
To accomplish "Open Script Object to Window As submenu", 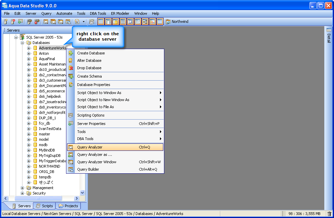I will pos(115,93).
